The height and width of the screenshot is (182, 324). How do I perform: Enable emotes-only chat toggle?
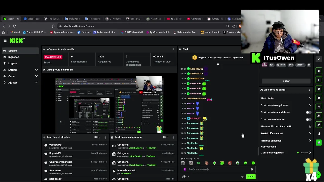308,120
